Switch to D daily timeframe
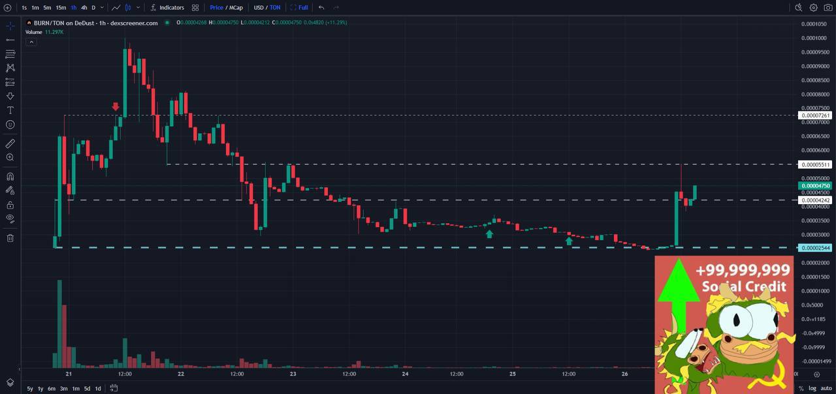Screen dimensions: 836x394 [x=93, y=8]
